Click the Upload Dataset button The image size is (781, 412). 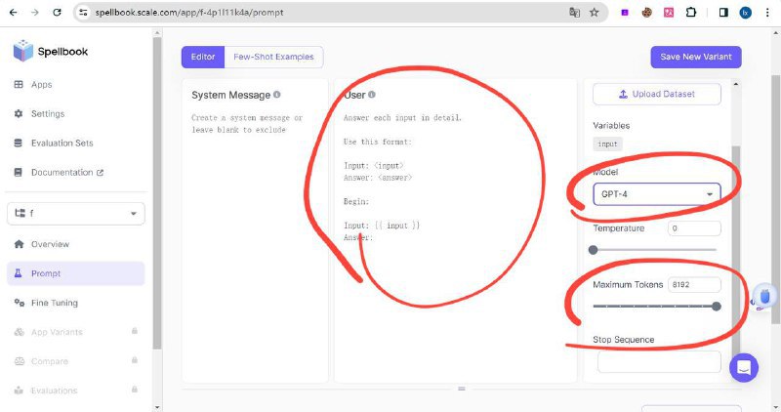[657, 94]
